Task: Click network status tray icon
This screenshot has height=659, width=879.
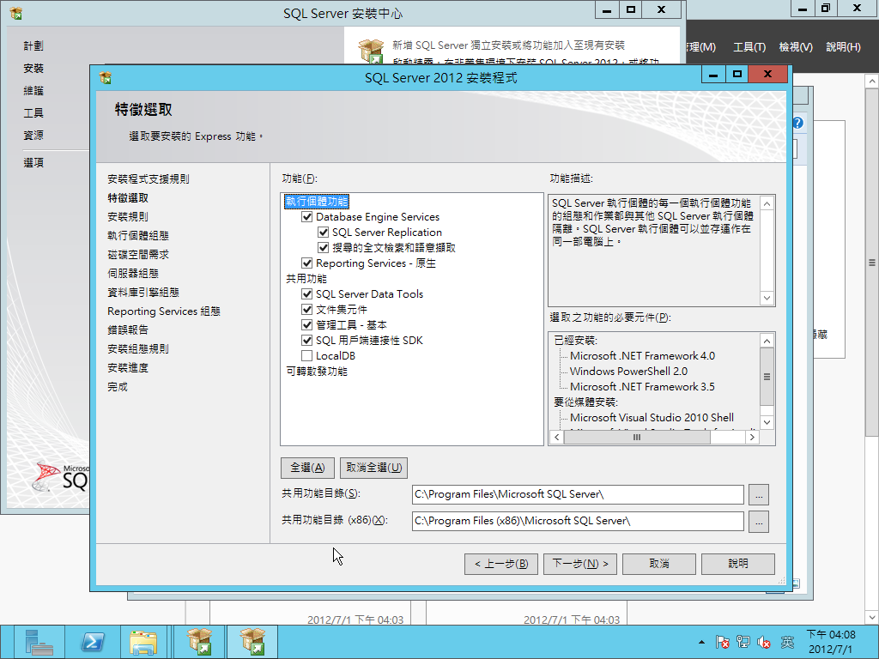Action: pos(743,642)
